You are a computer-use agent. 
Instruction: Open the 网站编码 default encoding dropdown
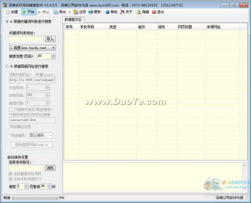[41, 135]
